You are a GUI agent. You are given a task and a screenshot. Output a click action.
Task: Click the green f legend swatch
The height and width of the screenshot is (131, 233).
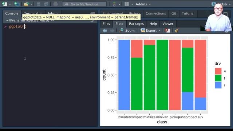(x=218, y=78)
